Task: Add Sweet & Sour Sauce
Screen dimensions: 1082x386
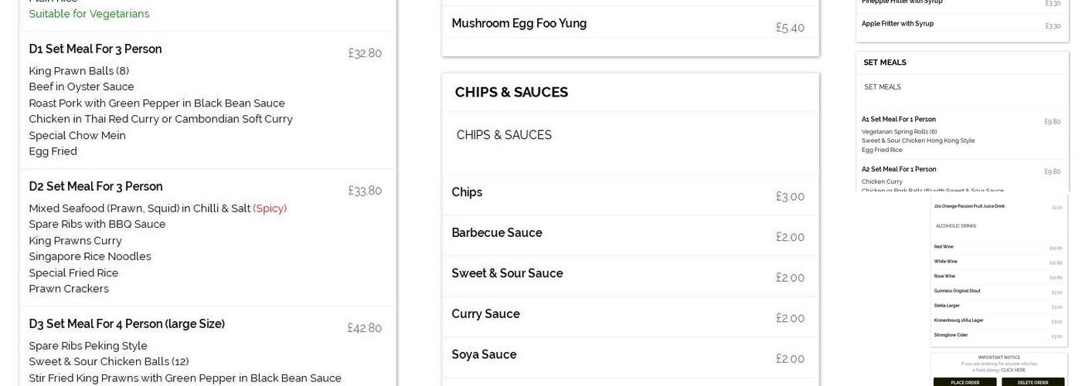Action: 507,274
